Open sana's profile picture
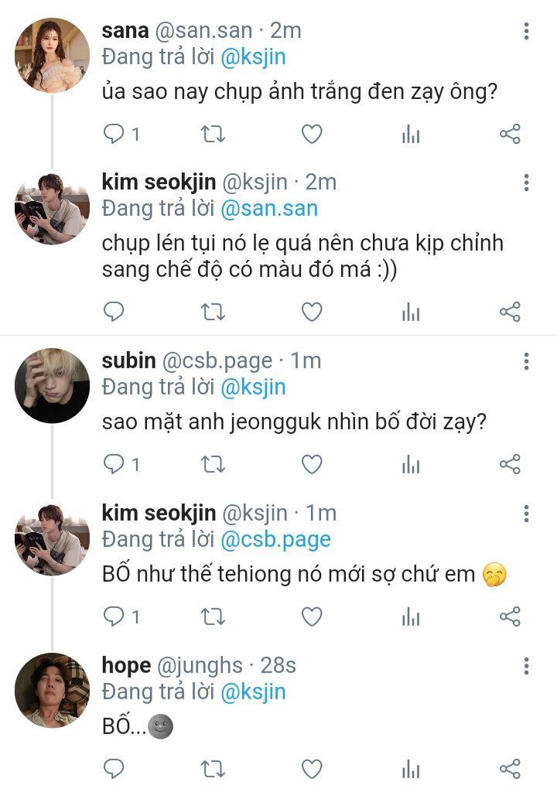The height and width of the screenshot is (789, 557). click(x=53, y=56)
